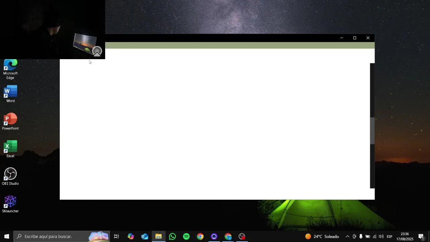
Task: Open the Word desktop shortcut
Action: (x=10, y=94)
